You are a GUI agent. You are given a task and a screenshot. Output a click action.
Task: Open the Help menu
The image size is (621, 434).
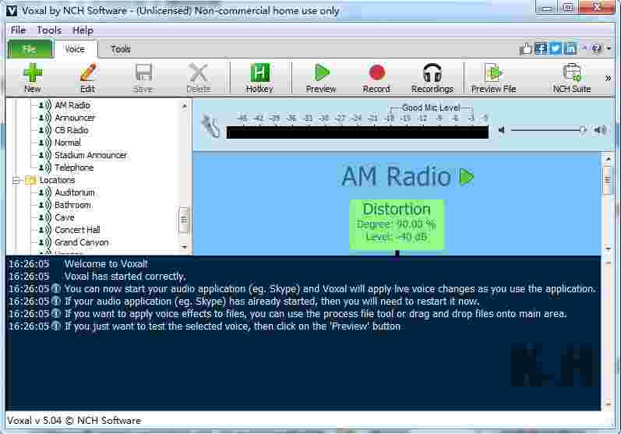point(83,30)
